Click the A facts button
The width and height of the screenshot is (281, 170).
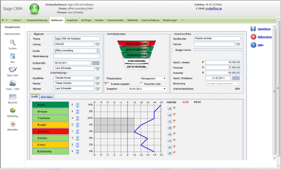click(x=170, y=134)
